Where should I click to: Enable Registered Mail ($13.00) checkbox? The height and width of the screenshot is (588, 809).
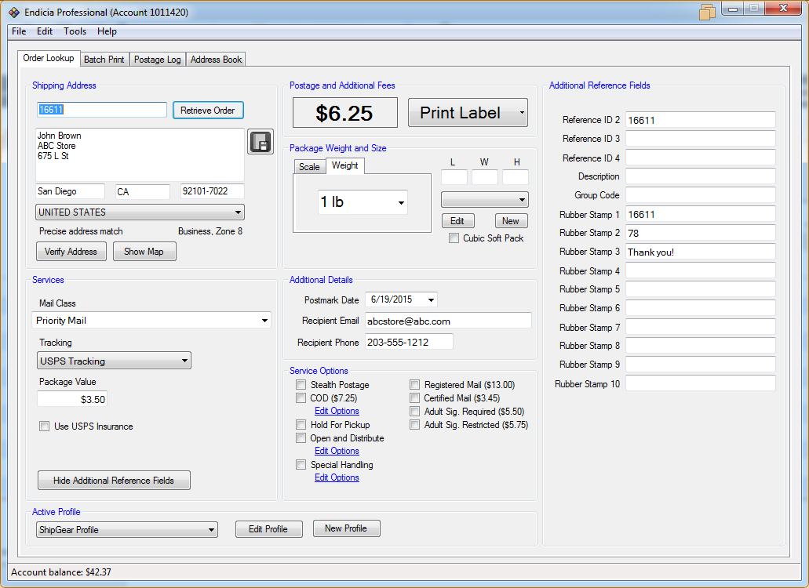pyautogui.click(x=414, y=384)
